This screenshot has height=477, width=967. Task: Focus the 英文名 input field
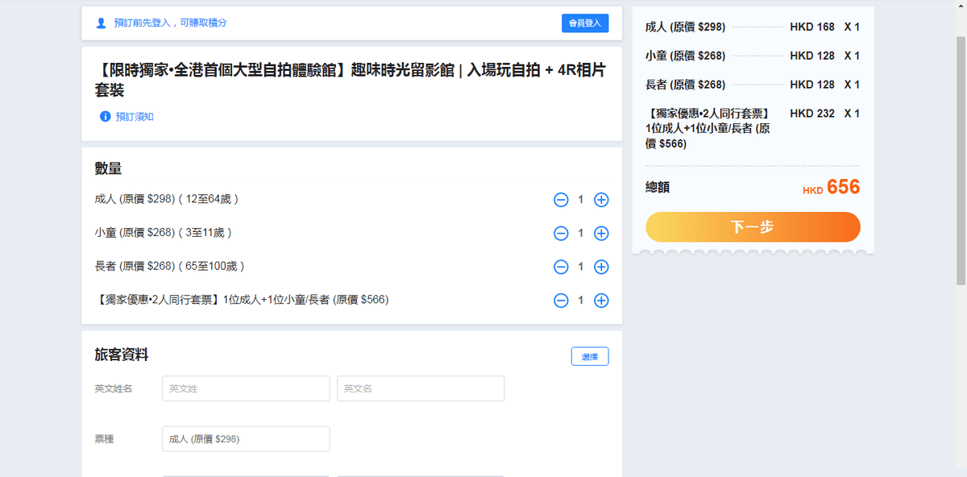(421, 388)
